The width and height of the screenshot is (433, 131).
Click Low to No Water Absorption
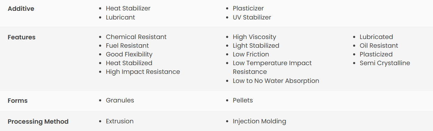276,81
